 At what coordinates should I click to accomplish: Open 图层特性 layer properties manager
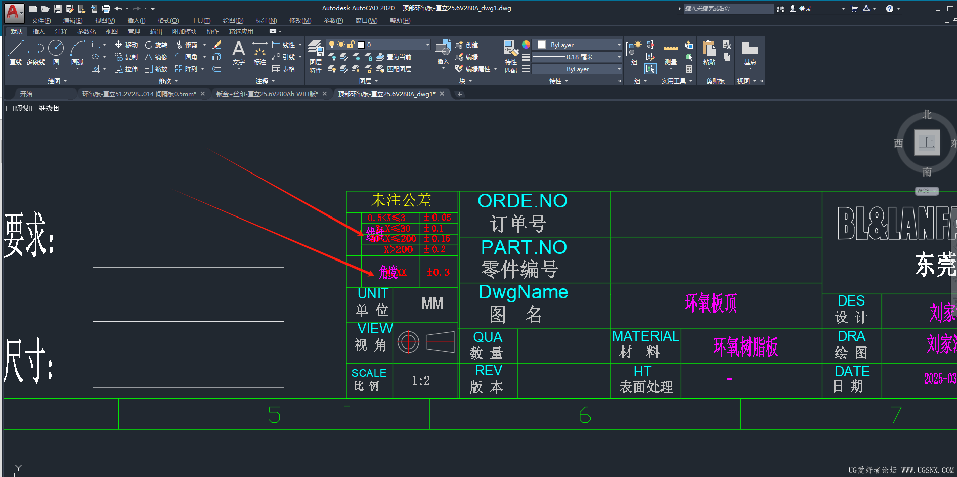coord(316,56)
